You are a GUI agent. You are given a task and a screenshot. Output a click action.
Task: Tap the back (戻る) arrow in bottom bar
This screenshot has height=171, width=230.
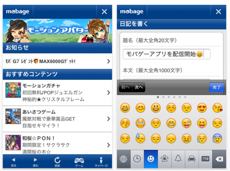point(13,160)
